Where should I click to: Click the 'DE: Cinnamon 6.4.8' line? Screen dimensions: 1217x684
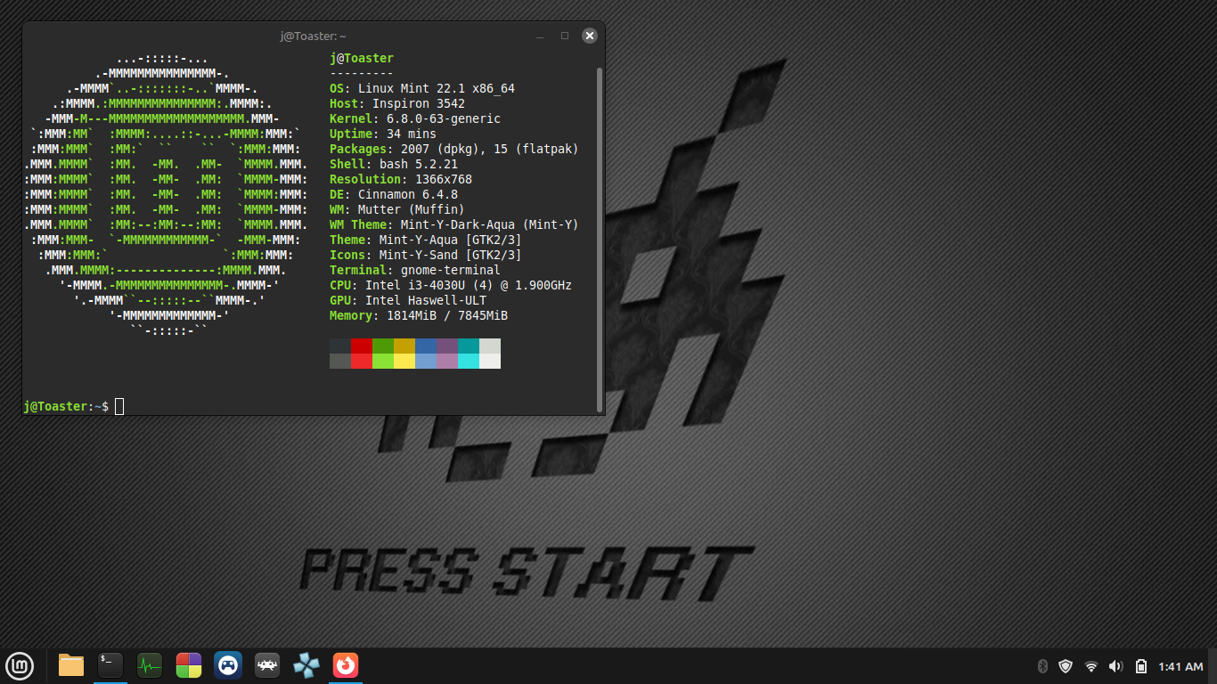click(394, 194)
